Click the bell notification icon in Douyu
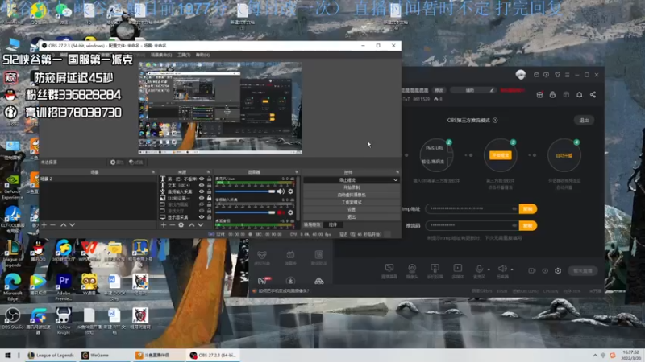This screenshot has width=645, height=362. (579, 95)
